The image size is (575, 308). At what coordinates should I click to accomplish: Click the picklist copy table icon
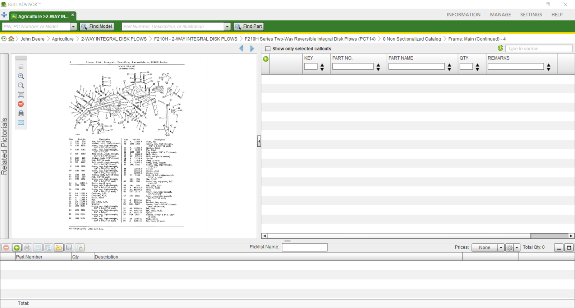tap(48, 248)
